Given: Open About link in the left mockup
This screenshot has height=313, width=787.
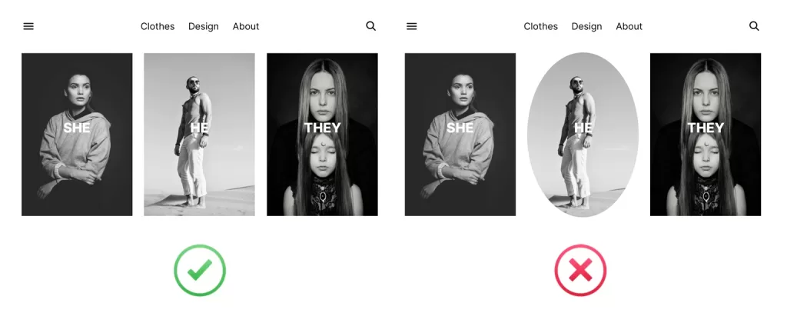Looking at the screenshot, I should click(246, 26).
